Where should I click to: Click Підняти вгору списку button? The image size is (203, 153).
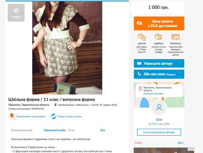pos(66,116)
